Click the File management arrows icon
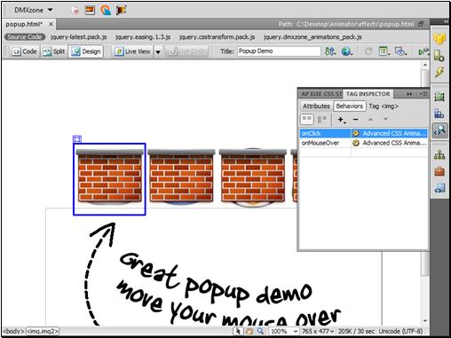The image size is (451, 338). [329, 51]
